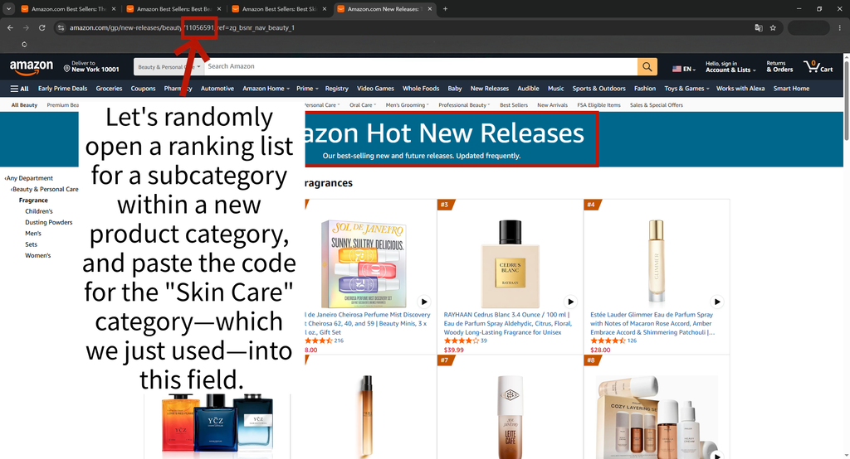The height and width of the screenshot is (459, 850).
Task: Play video for RAYHAAN Cedrus Blanc product
Action: [x=570, y=302]
